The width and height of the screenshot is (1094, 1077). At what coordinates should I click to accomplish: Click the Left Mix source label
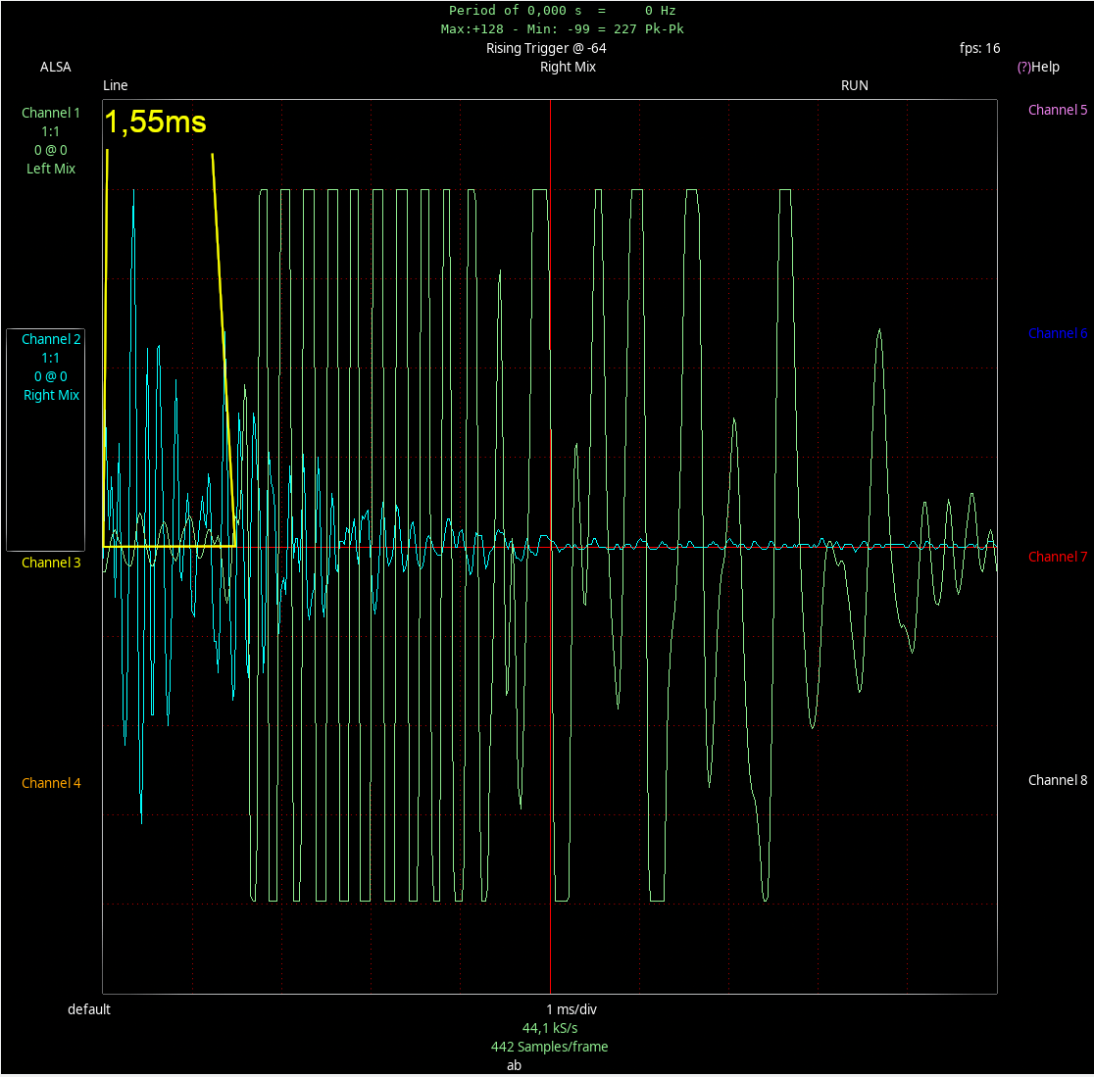[x=51, y=169]
